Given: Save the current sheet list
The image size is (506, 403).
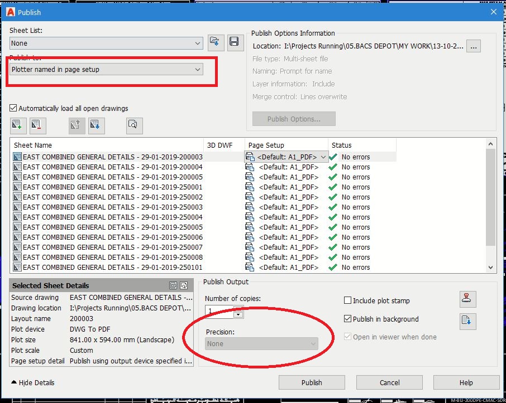Looking at the screenshot, I should tap(235, 42).
